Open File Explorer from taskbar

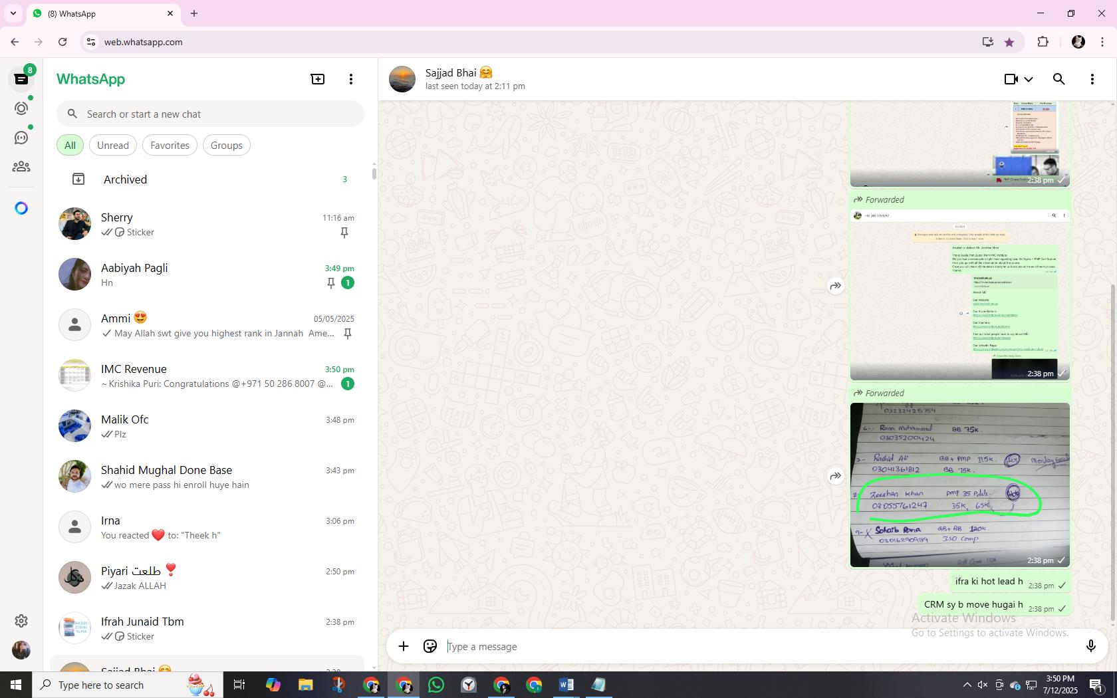point(305,685)
